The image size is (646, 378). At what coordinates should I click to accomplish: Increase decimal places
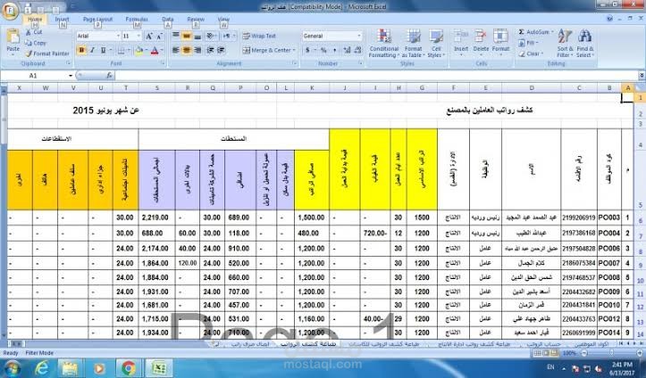[347, 50]
